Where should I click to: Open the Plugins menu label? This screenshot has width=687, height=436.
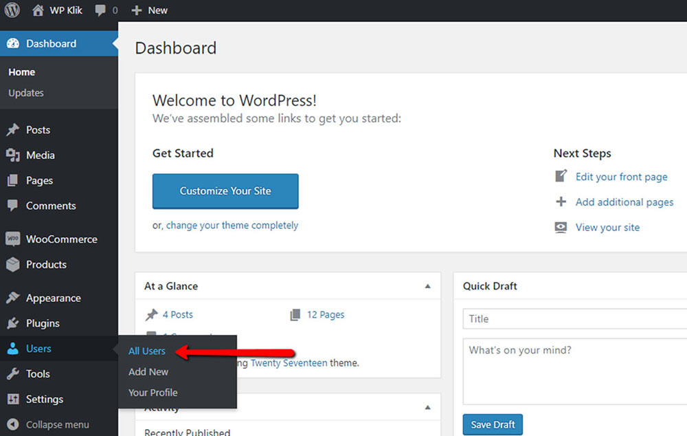click(43, 324)
